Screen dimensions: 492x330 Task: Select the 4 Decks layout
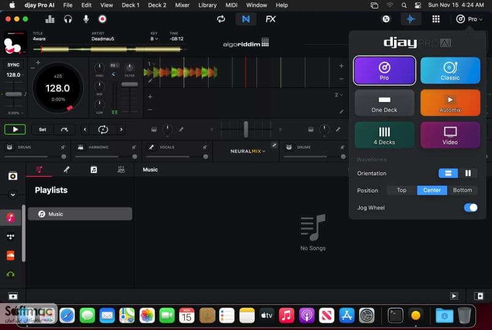(x=384, y=135)
